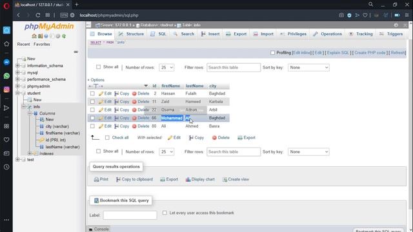Image resolution: width=413 pixels, height=232 pixels.
Task: Click the VPN badge in address bar
Action: pos(64,15)
